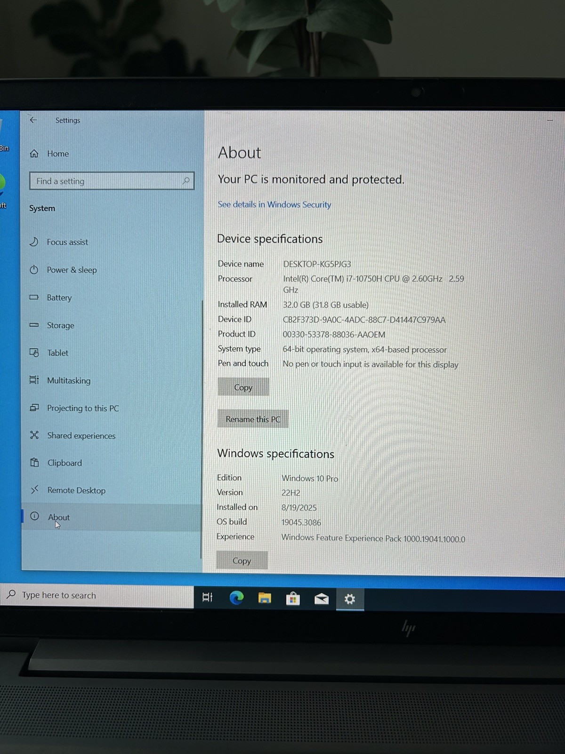The image size is (565, 754).
Task: Click the Tablet icon in sidebar
Action: [x=34, y=352]
